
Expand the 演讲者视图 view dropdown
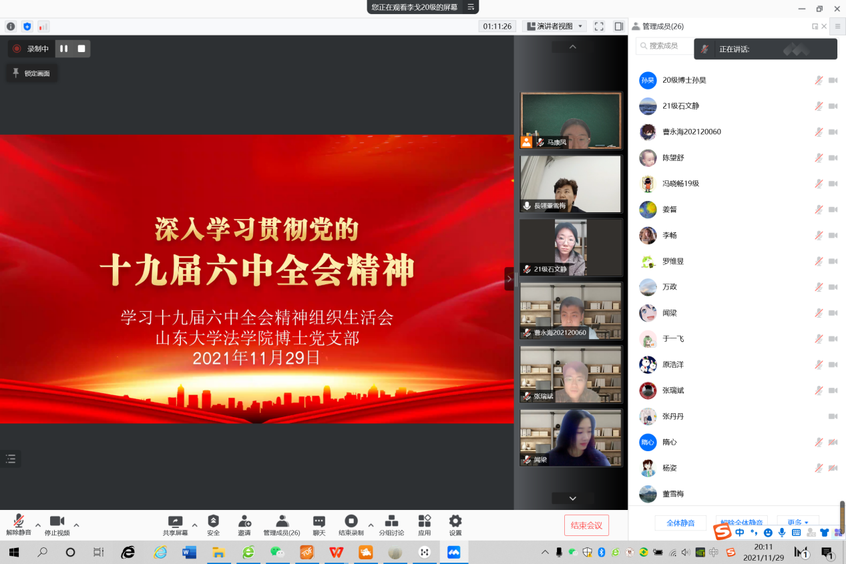(x=580, y=27)
